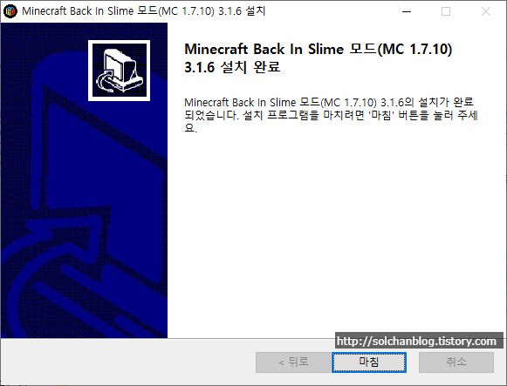507x386 pixels.
Task: Click the white frame around the computer icon
Action: (119, 42)
